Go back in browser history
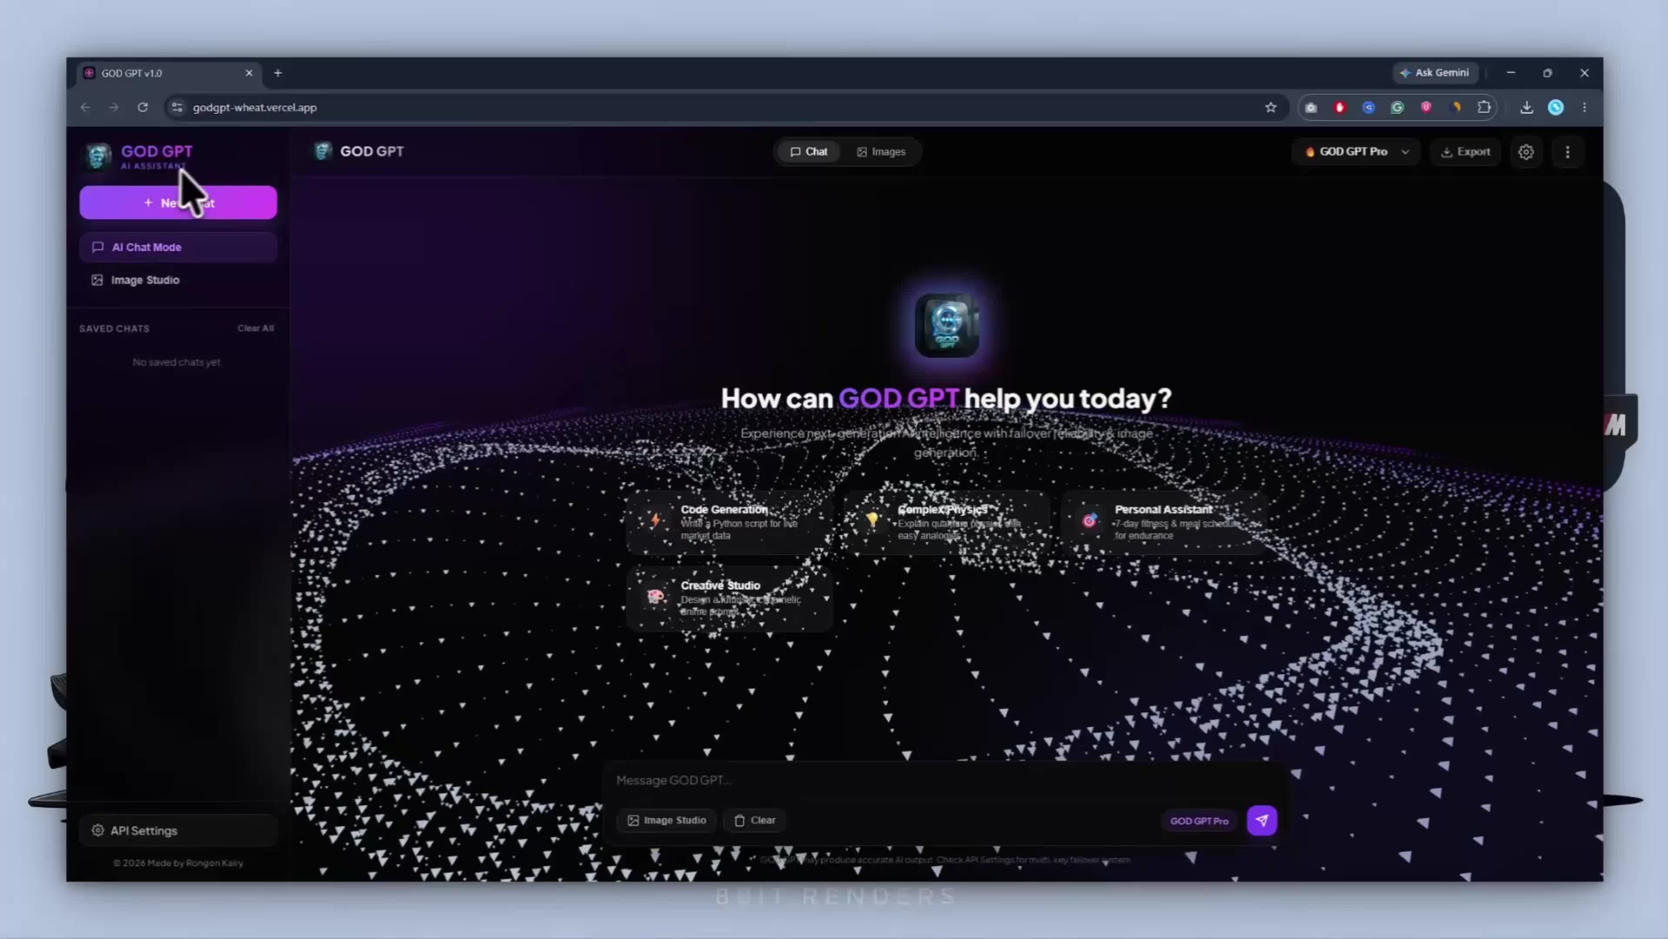This screenshot has width=1668, height=939. pyautogui.click(x=86, y=107)
